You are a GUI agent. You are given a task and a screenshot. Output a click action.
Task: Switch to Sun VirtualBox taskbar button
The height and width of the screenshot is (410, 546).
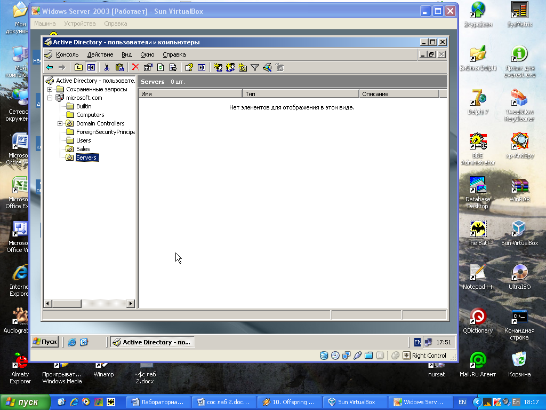pyautogui.click(x=356, y=402)
